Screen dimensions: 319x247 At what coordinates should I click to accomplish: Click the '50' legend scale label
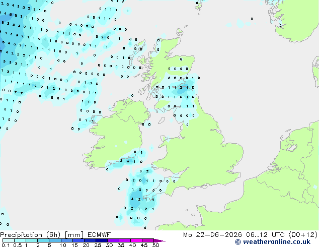pos(155,245)
